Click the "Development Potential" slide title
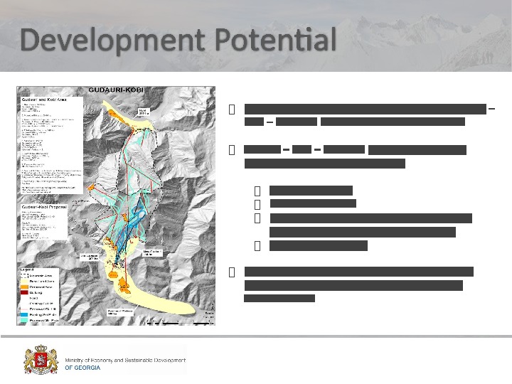Image resolution: width=512 pixels, height=384 pixels. [x=178, y=40]
